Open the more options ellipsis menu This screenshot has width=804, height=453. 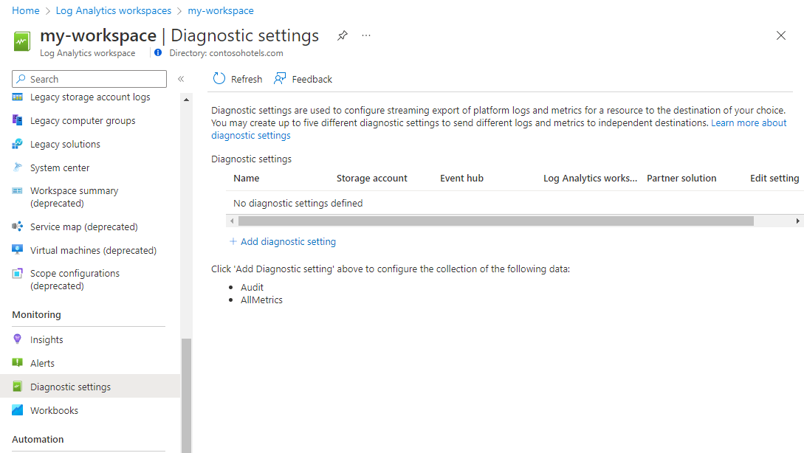365,35
